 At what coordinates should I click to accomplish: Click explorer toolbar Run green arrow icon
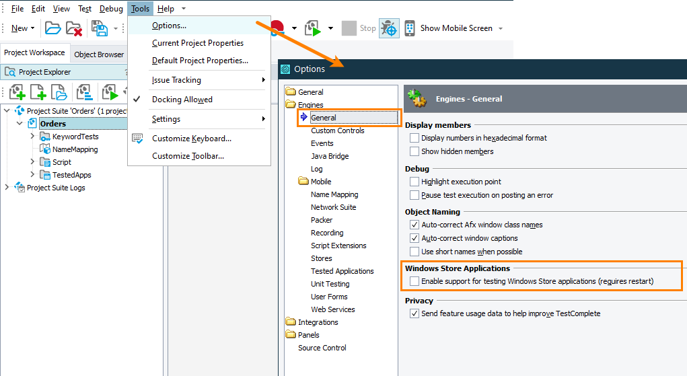click(x=110, y=92)
